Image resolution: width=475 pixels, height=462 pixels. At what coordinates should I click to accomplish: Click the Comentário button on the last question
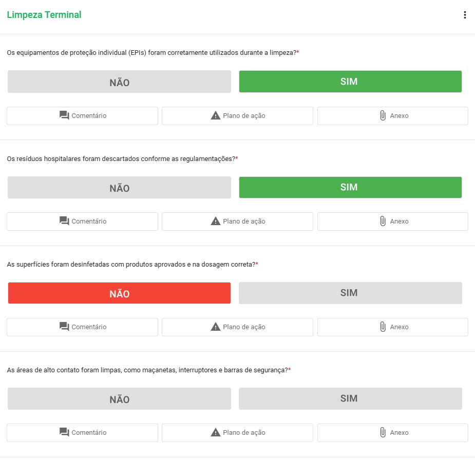click(82, 432)
